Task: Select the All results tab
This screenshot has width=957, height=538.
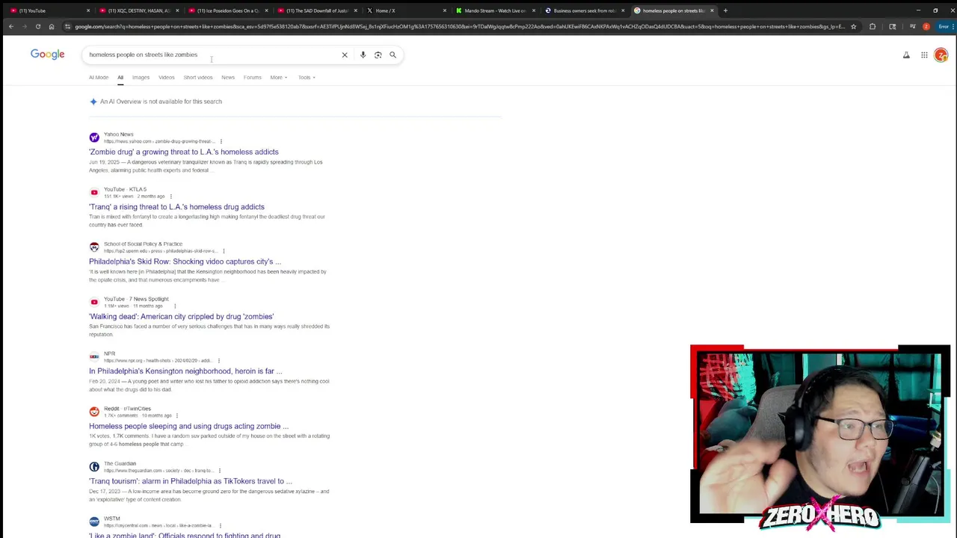Action: [120, 77]
